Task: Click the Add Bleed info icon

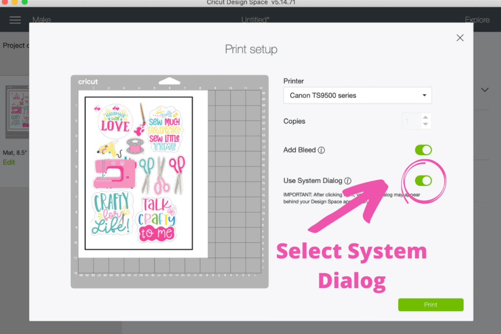Action: coord(321,150)
